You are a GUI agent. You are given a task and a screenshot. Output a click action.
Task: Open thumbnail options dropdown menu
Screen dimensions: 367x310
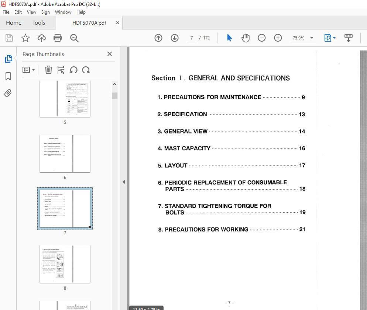28,70
